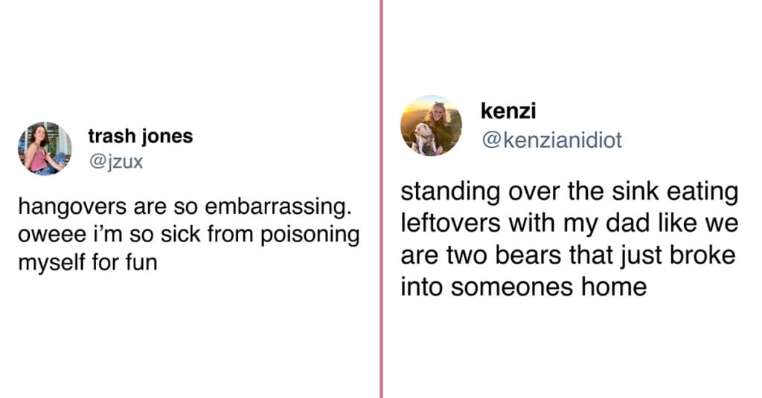Image resolution: width=762 pixels, height=398 pixels.
Task: Click the pink vertical divider line
Action: (x=382, y=199)
